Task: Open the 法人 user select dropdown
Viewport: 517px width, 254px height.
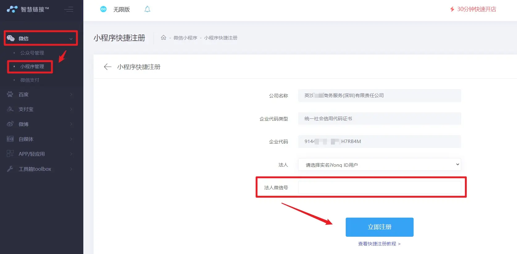Action: point(379,165)
